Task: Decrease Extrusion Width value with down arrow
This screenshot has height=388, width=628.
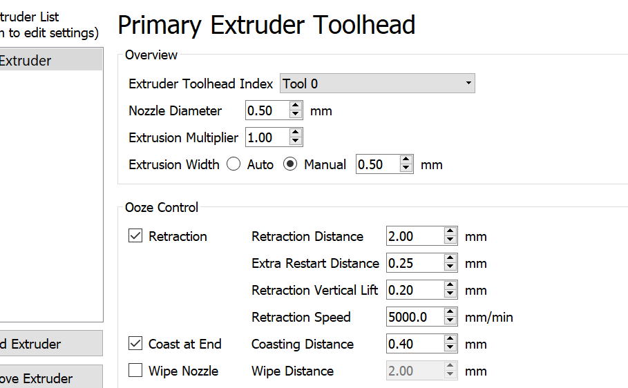Action: coord(406,168)
